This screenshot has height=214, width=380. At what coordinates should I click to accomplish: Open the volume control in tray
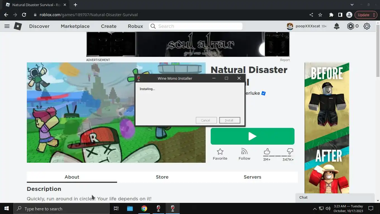pos(328,208)
